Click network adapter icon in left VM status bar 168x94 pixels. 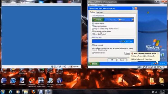pos(60,67)
